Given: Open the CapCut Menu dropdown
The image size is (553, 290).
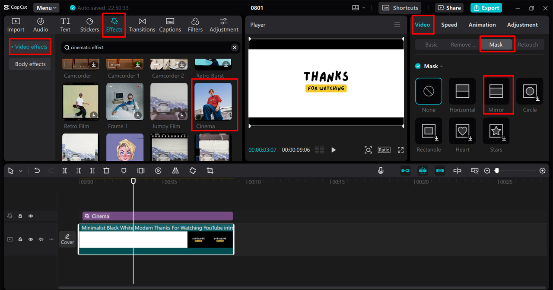Looking at the screenshot, I should 46,8.
